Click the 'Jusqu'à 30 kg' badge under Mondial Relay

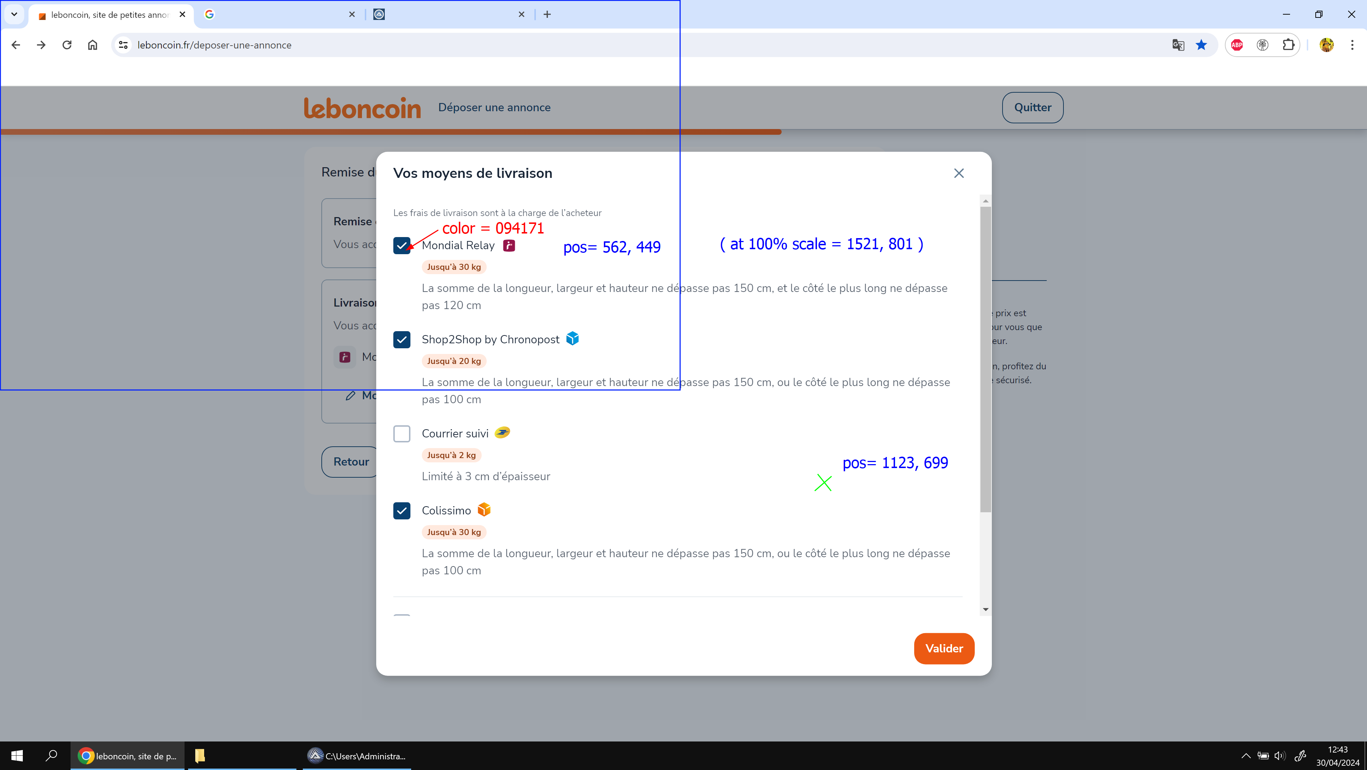pyautogui.click(x=454, y=267)
